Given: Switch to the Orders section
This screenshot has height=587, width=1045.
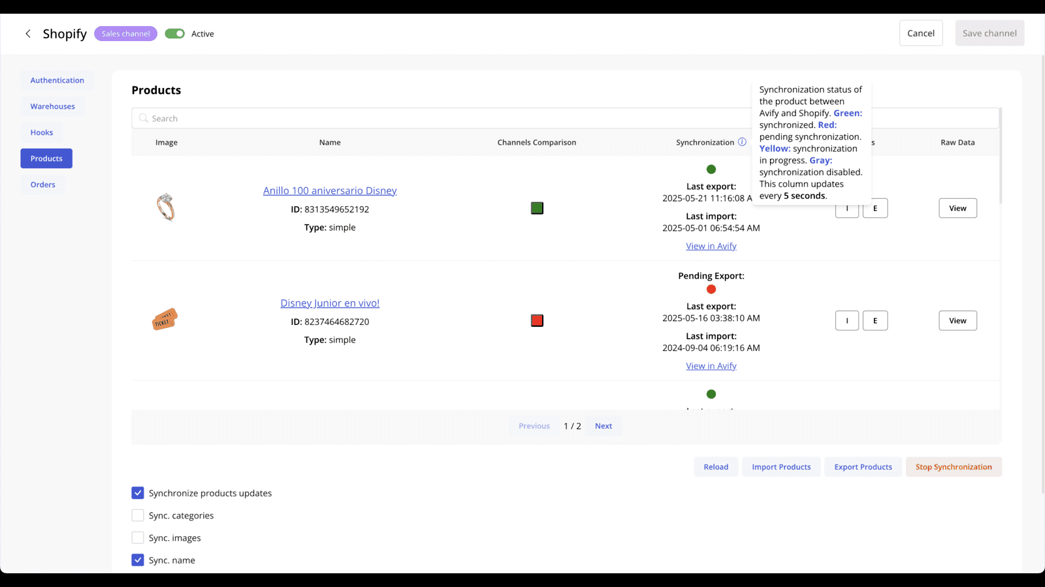Looking at the screenshot, I should click(x=42, y=185).
